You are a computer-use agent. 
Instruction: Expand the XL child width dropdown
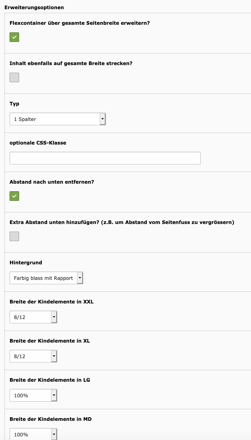[33, 356]
